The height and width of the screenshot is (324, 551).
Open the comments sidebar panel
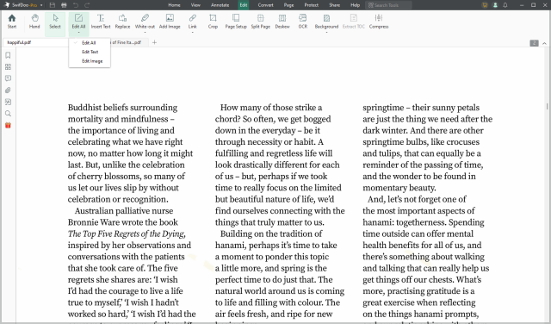point(8,78)
